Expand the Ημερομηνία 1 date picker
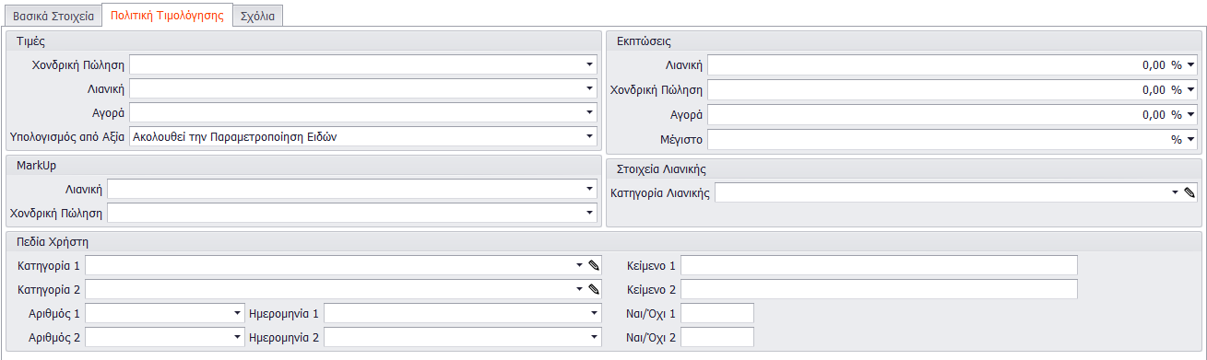This screenshot has width=1207, height=360. tap(593, 313)
